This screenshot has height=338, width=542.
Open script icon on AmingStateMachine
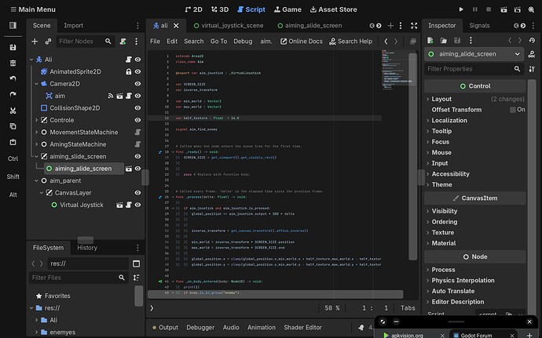pos(137,144)
